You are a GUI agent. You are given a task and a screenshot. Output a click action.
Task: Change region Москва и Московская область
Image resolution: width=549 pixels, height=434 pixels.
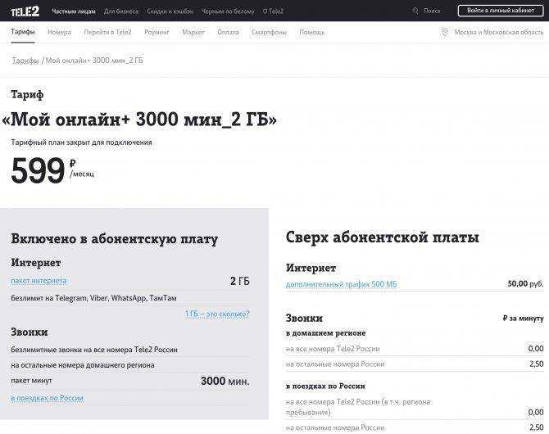(498, 32)
